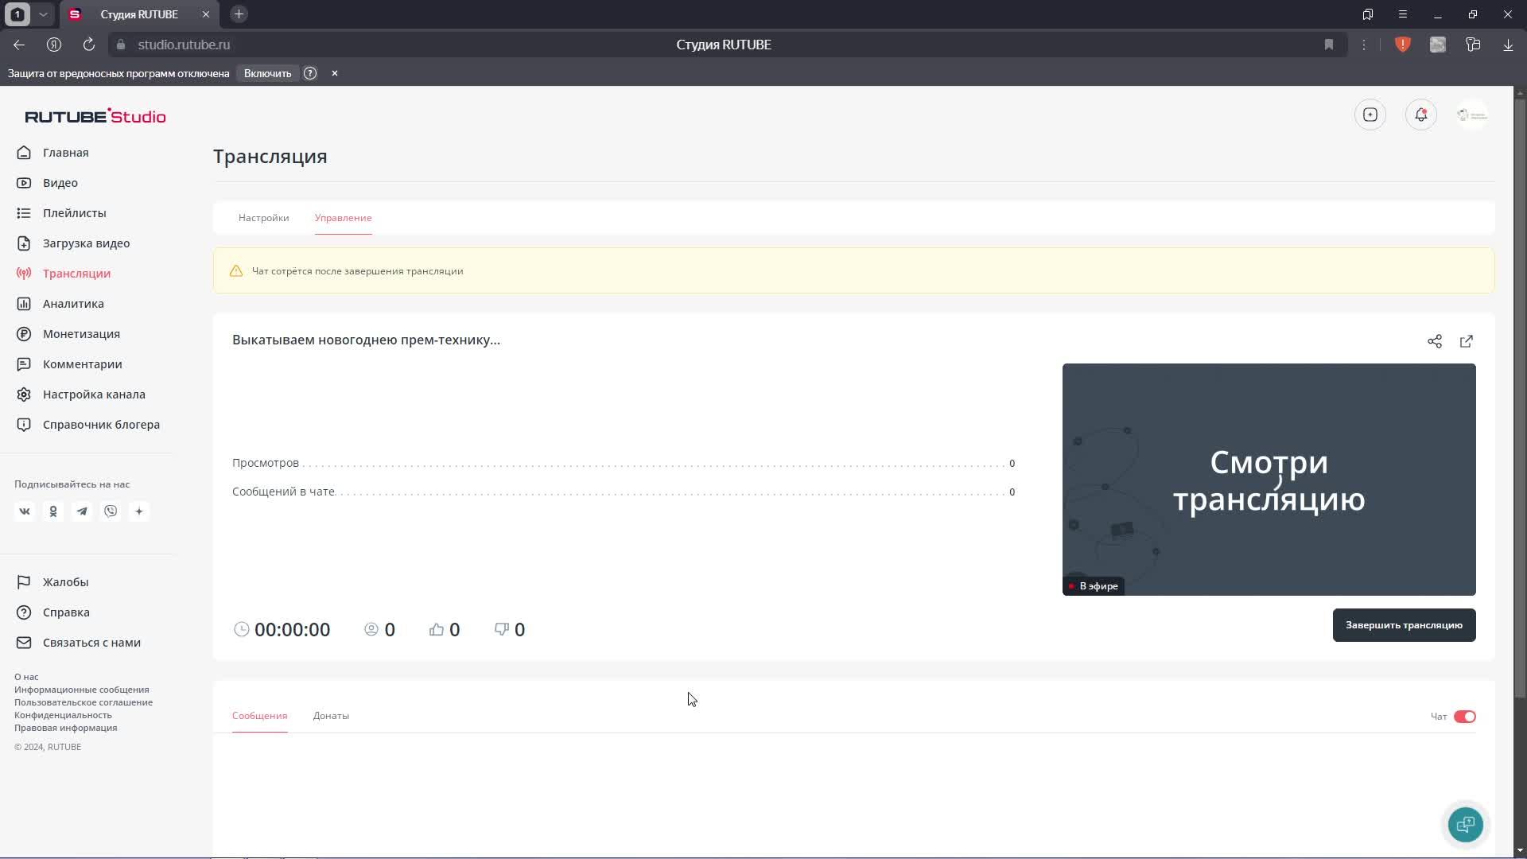Image resolution: width=1527 pixels, height=859 pixels.
Task: Click Завершить трансляцию button
Action: (x=1405, y=625)
